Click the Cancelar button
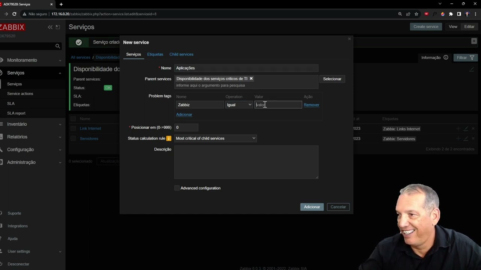Viewport: 481px width, 270px height. point(338,207)
